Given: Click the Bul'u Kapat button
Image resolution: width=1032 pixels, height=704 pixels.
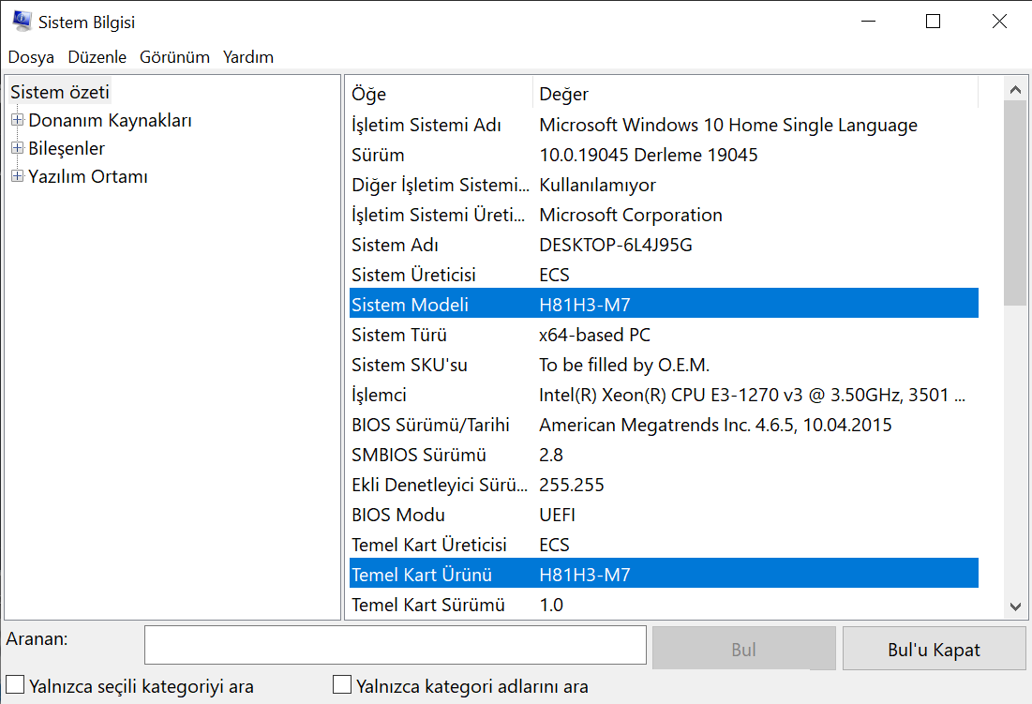Looking at the screenshot, I should (x=934, y=650).
